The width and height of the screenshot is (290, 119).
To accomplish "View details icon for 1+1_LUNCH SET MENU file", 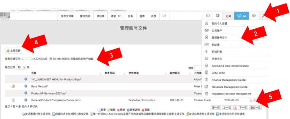I will pyautogui.click(x=26, y=79).
